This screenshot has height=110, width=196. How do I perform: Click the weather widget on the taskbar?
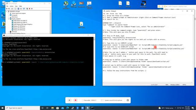pos(166,108)
